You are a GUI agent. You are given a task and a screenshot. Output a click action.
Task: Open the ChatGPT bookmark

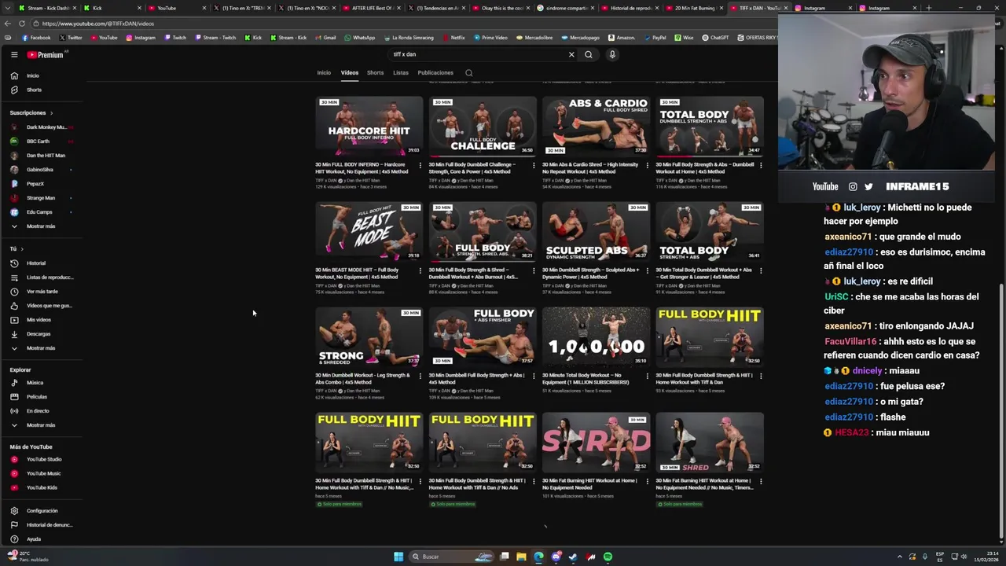(x=715, y=38)
